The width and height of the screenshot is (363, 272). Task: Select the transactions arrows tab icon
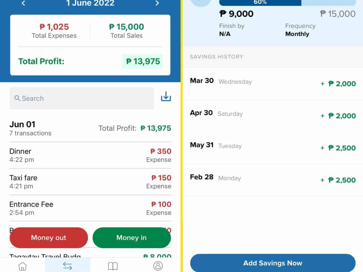tap(68, 266)
